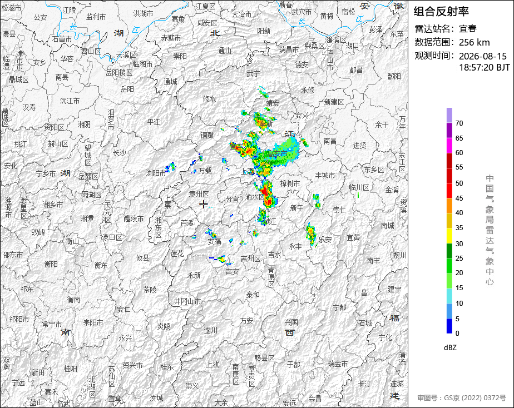Select the magenta 60-65 dBZ legend swatch
Screen dimensions: 514x408
pyautogui.click(x=449, y=146)
